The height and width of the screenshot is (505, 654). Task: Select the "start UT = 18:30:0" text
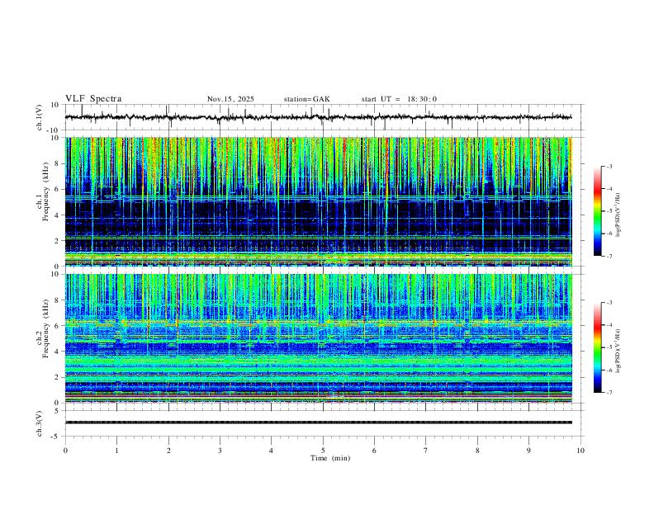399,99
